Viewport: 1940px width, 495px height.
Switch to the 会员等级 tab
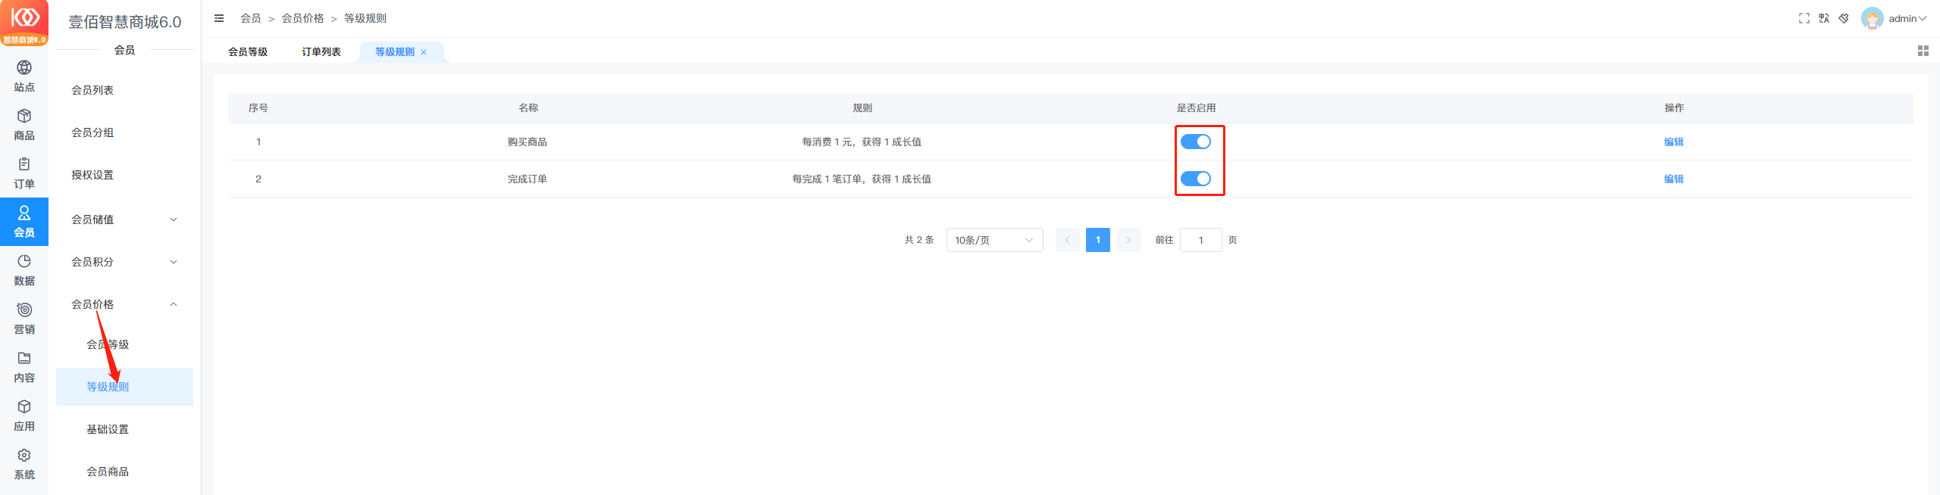click(x=248, y=51)
